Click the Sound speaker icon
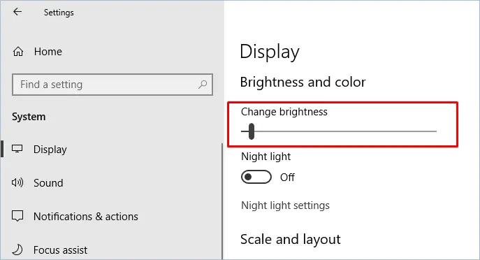The width and height of the screenshot is (480, 260). click(x=17, y=182)
